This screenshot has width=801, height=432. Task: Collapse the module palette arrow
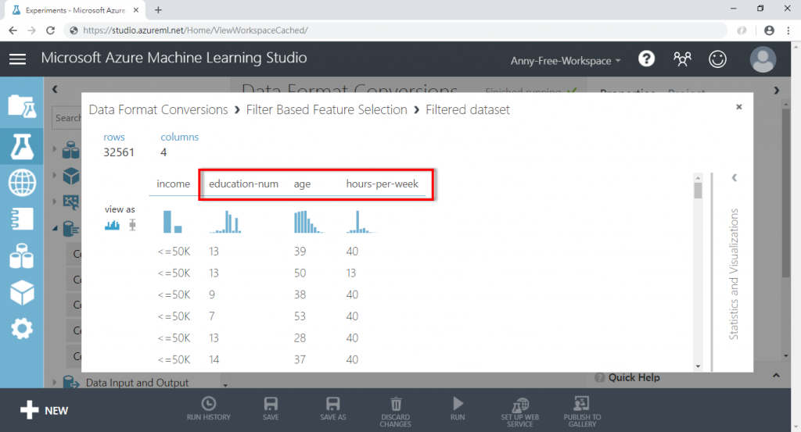(x=55, y=89)
